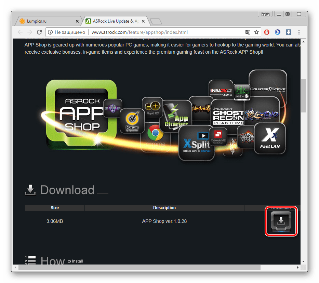
Task: Click the Patts profile button
Action: pyautogui.click(x=265, y=14)
